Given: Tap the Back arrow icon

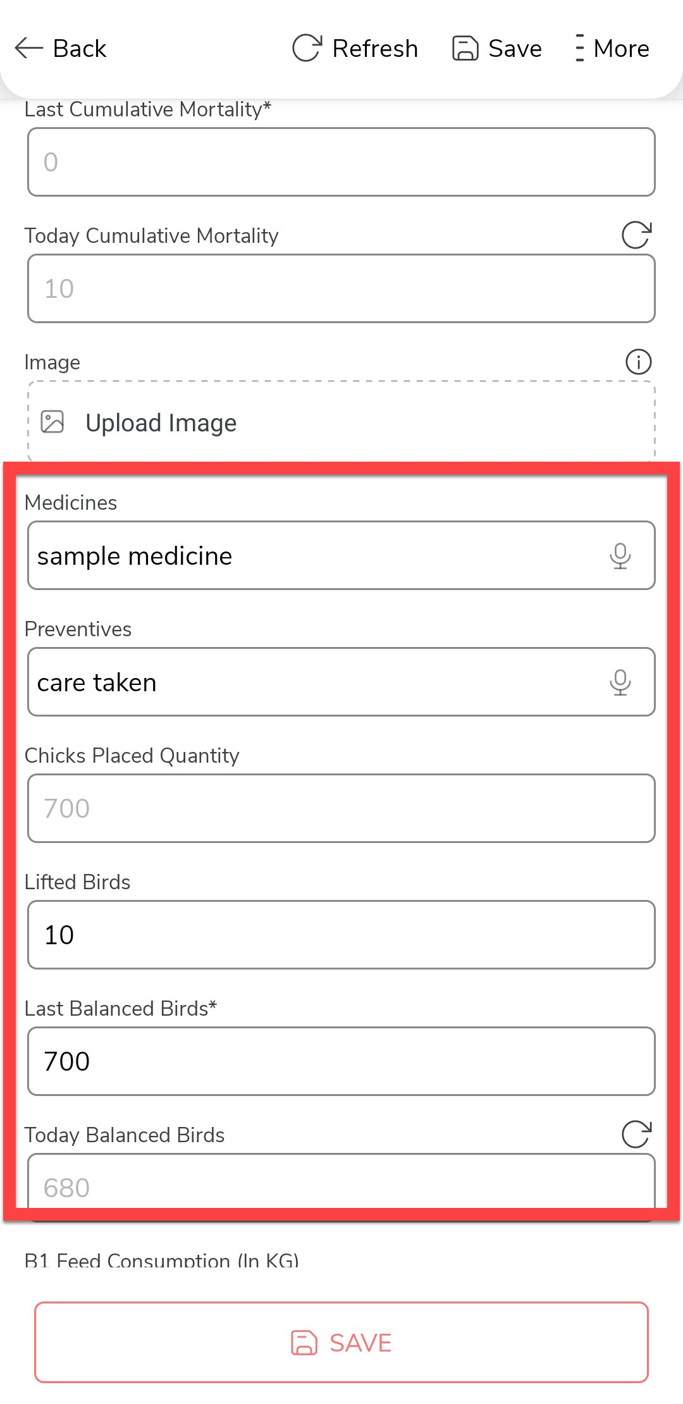Looking at the screenshot, I should click(x=29, y=48).
